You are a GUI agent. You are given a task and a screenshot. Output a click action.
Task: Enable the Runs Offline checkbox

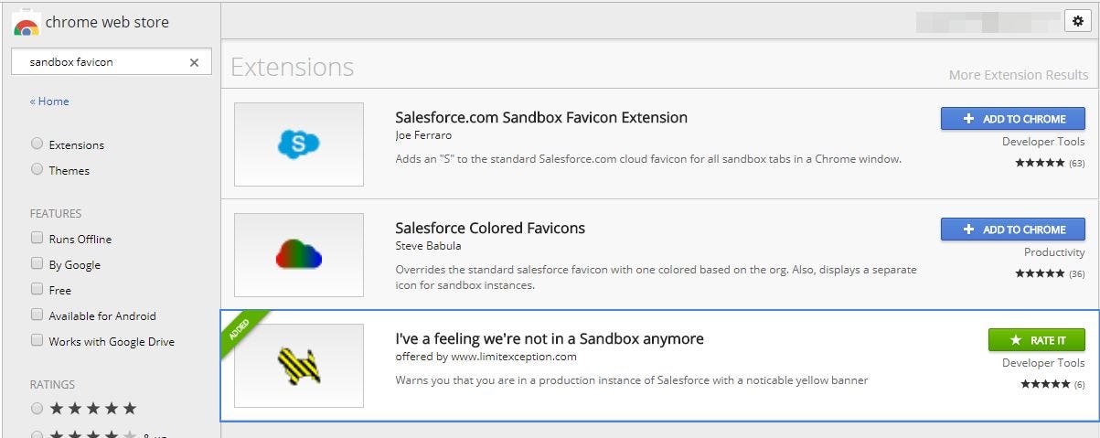pyautogui.click(x=37, y=238)
